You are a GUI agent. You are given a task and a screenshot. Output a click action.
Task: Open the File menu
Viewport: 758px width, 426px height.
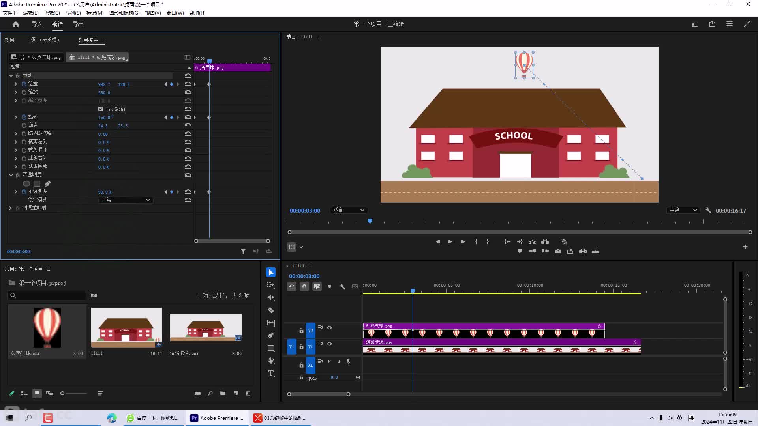[10, 13]
